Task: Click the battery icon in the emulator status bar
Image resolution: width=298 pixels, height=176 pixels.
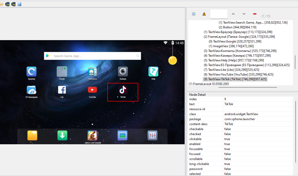Action: point(173,43)
